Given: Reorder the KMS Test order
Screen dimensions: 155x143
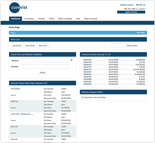Looking at the screenshot, I should coord(13,108).
